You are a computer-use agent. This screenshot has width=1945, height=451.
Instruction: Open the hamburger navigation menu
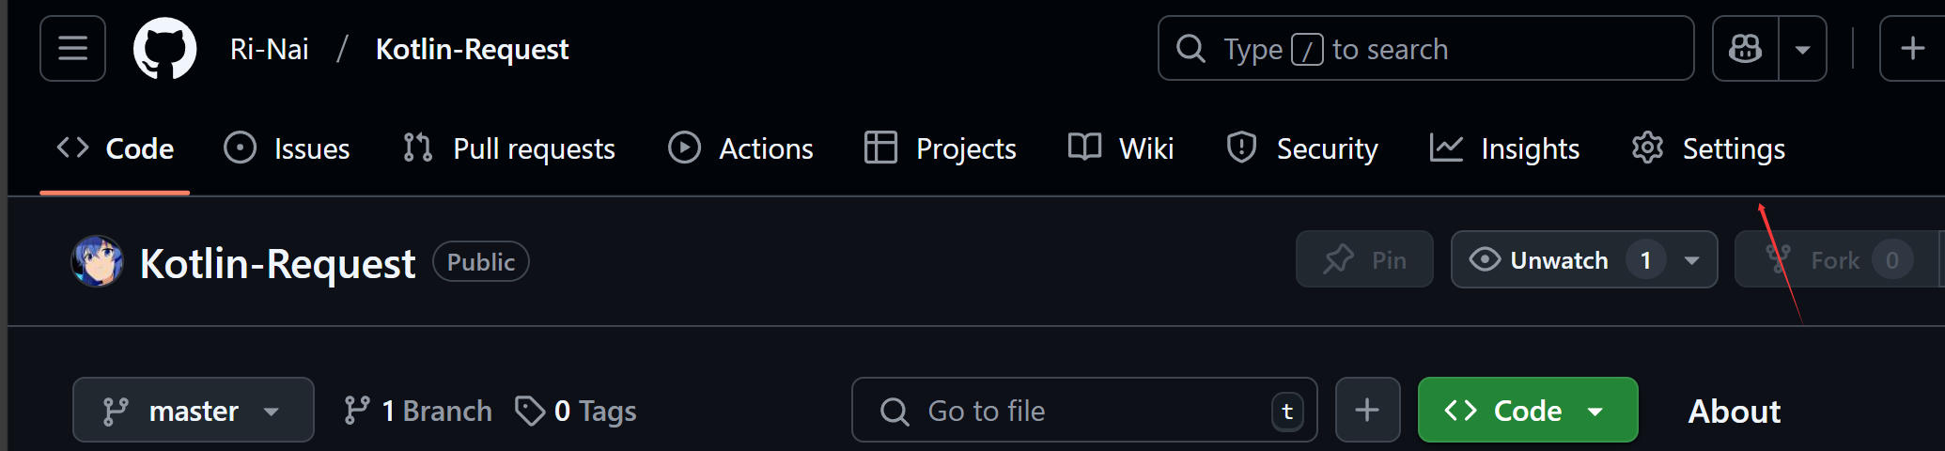coord(72,48)
